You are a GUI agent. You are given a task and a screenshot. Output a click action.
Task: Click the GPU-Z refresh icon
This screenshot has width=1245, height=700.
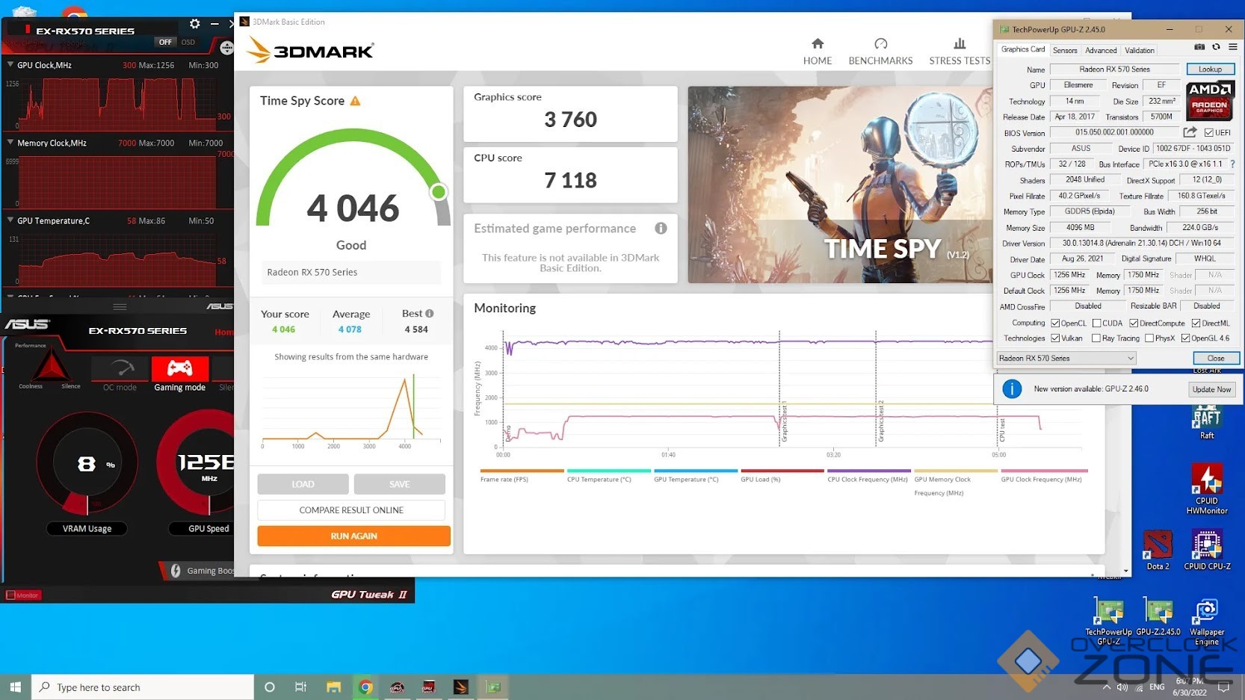pos(1216,47)
